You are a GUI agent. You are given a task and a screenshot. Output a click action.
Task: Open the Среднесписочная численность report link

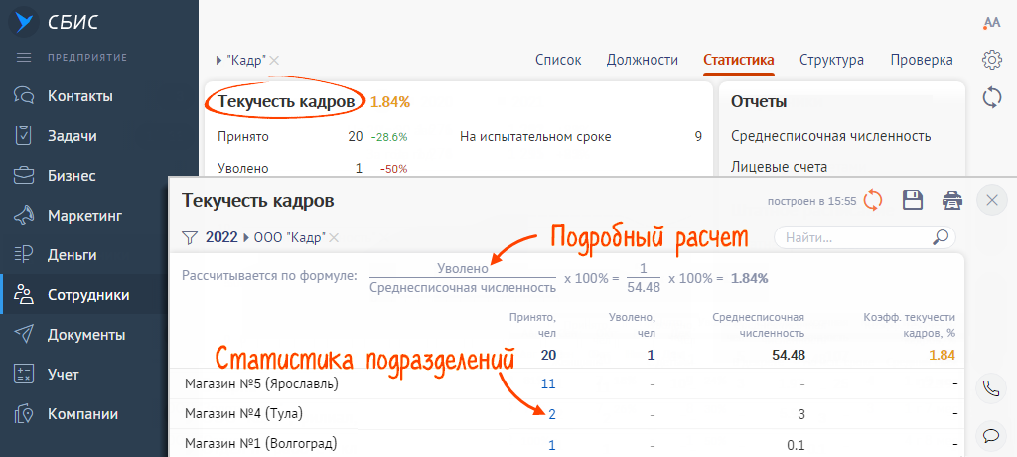click(830, 136)
